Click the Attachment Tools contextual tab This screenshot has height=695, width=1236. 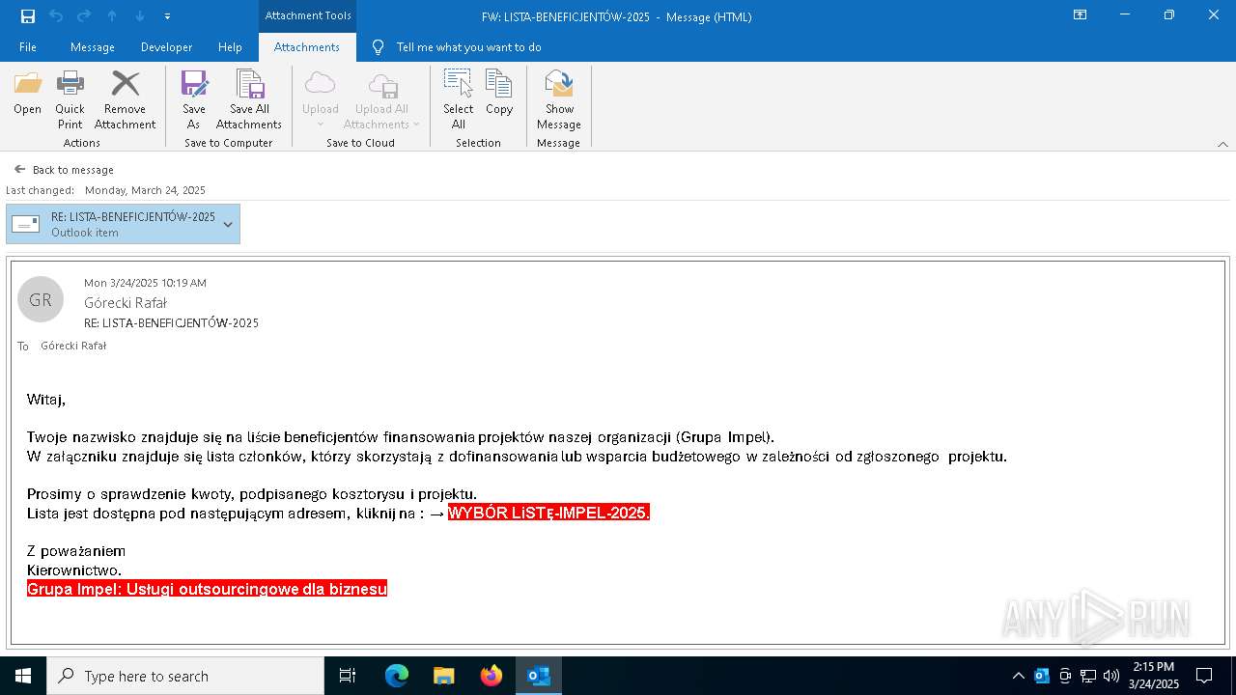click(308, 16)
